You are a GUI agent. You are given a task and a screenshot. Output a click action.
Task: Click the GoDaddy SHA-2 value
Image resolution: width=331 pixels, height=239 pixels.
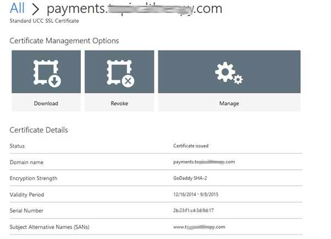[190, 178]
